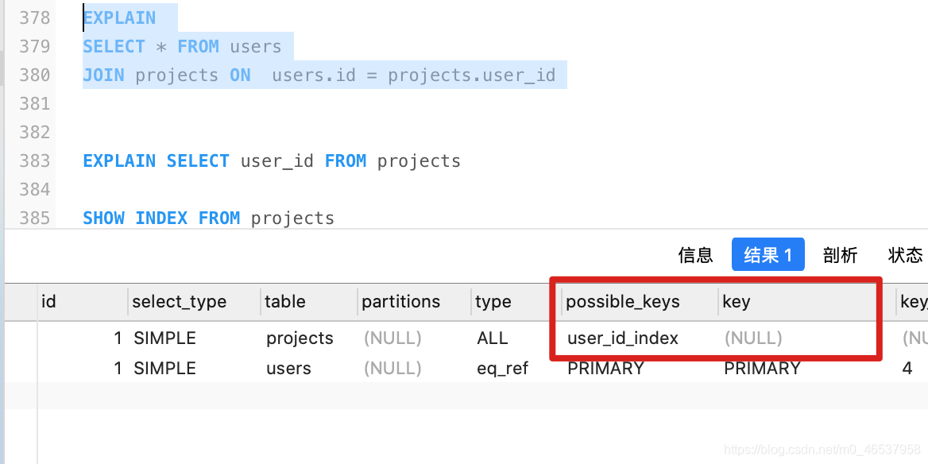Select the ALL type cell
The height and width of the screenshot is (464, 928).
click(x=493, y=338)
